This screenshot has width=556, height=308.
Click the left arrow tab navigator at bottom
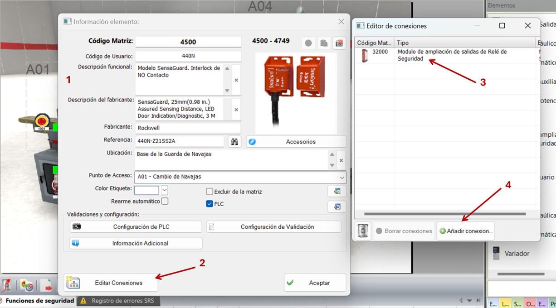click(x=461, y=300)
